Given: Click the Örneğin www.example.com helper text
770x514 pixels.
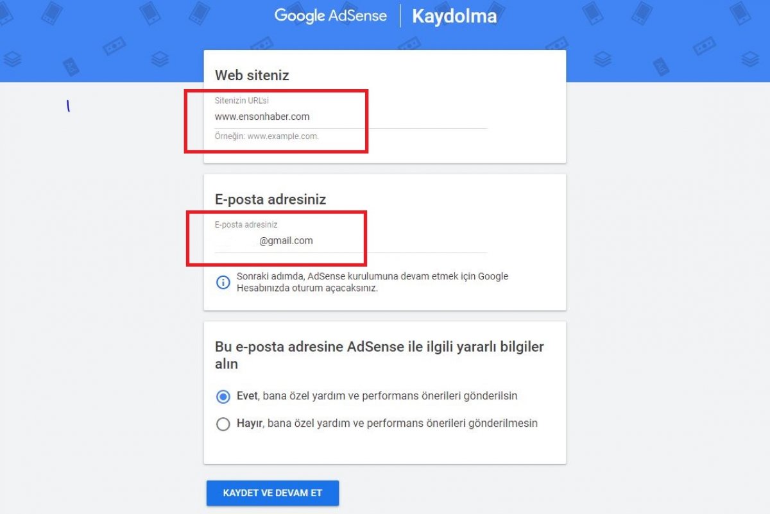Looking at the screenshot, I should click(268, 136).
